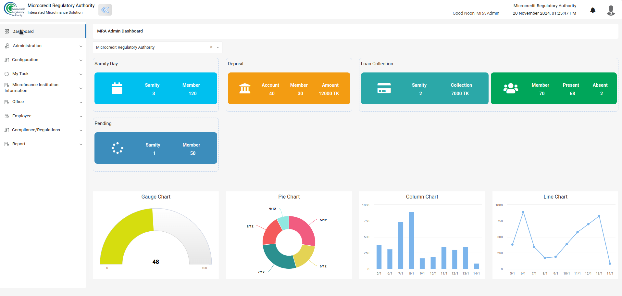This screenshot has height=296, width=622.
Task: Open My Task menu item
Action: click(x=43, y=74)
